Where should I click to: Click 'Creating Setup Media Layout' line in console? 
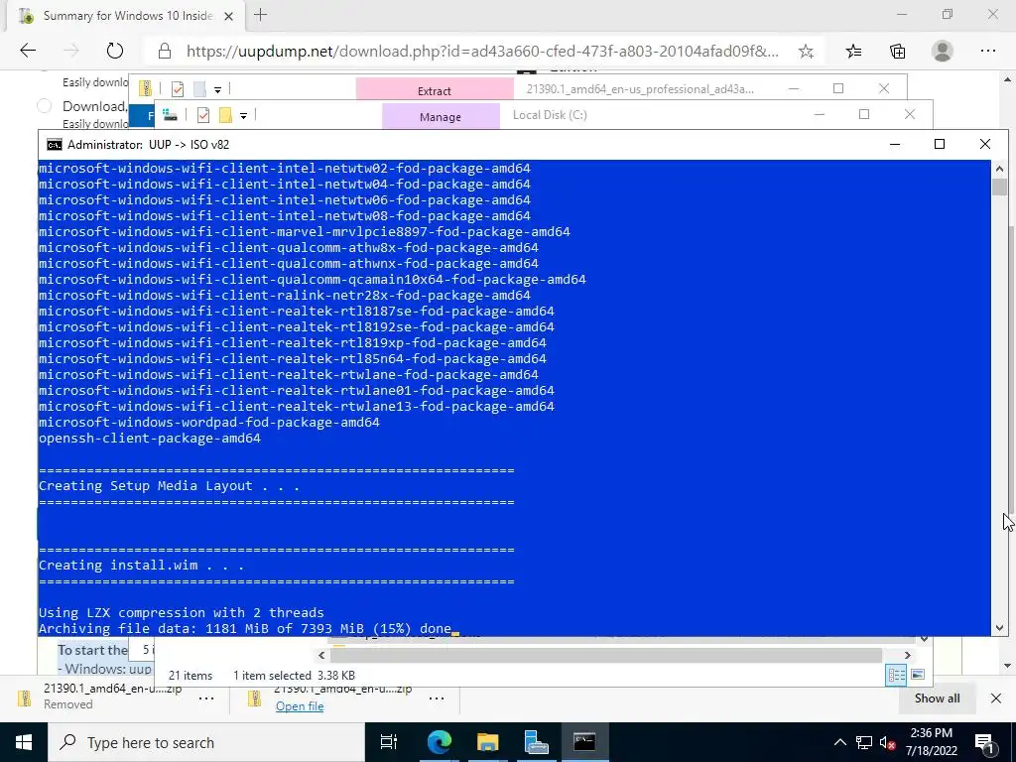click(x=169, y=486)
